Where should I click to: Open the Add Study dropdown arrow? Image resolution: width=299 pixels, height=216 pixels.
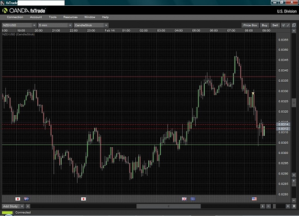22,206
